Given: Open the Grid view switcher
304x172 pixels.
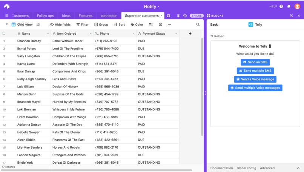Looking at the screenshot, I should pos(22,25).
